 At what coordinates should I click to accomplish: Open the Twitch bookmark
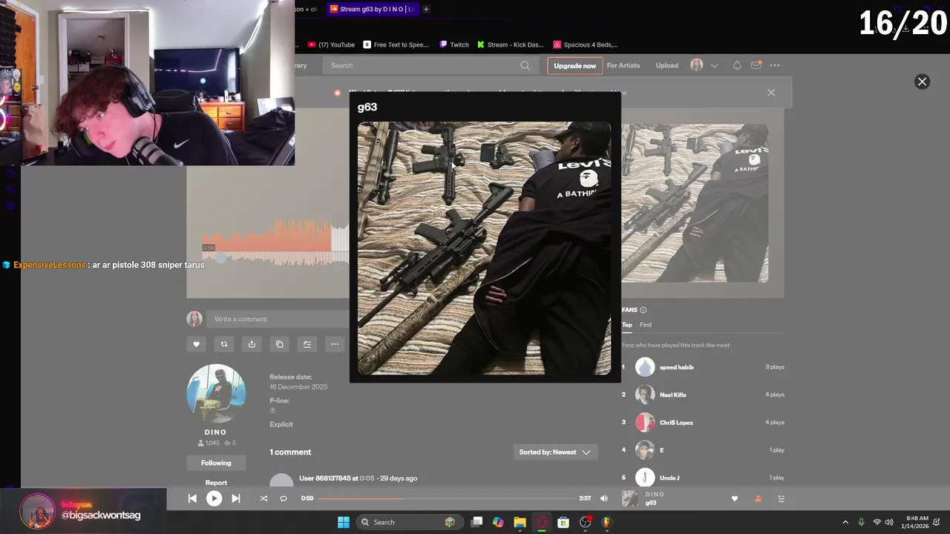click(x=454, y=44)
